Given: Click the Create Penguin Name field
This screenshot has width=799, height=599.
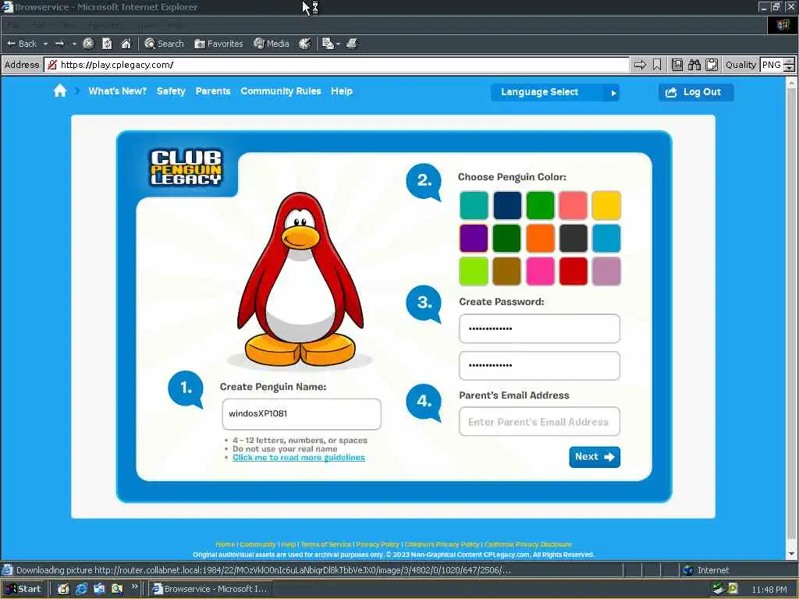Looking at the screenshot, I should click(x=302, y=414).
